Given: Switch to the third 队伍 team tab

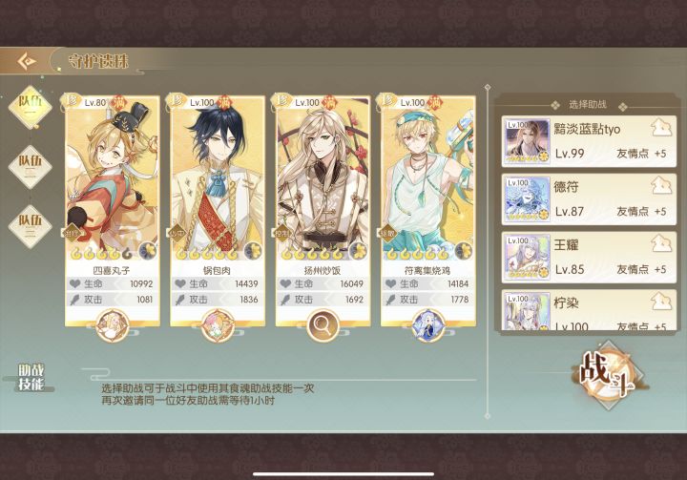Looking at the screenshot, I should click(30, 226).
